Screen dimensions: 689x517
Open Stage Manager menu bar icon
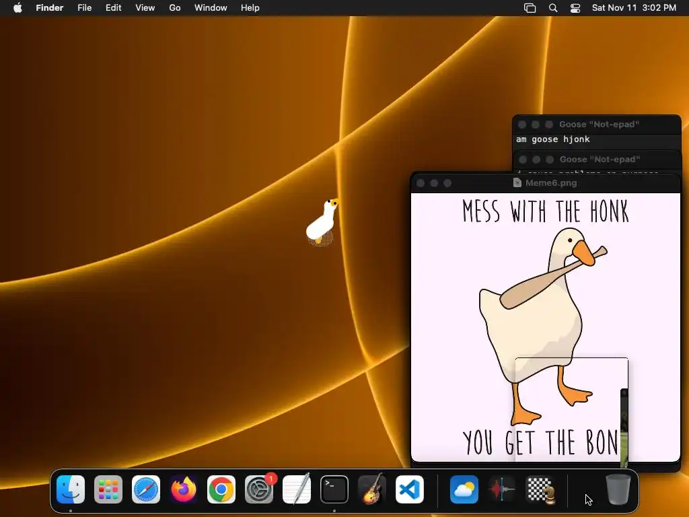click(530, 8)
